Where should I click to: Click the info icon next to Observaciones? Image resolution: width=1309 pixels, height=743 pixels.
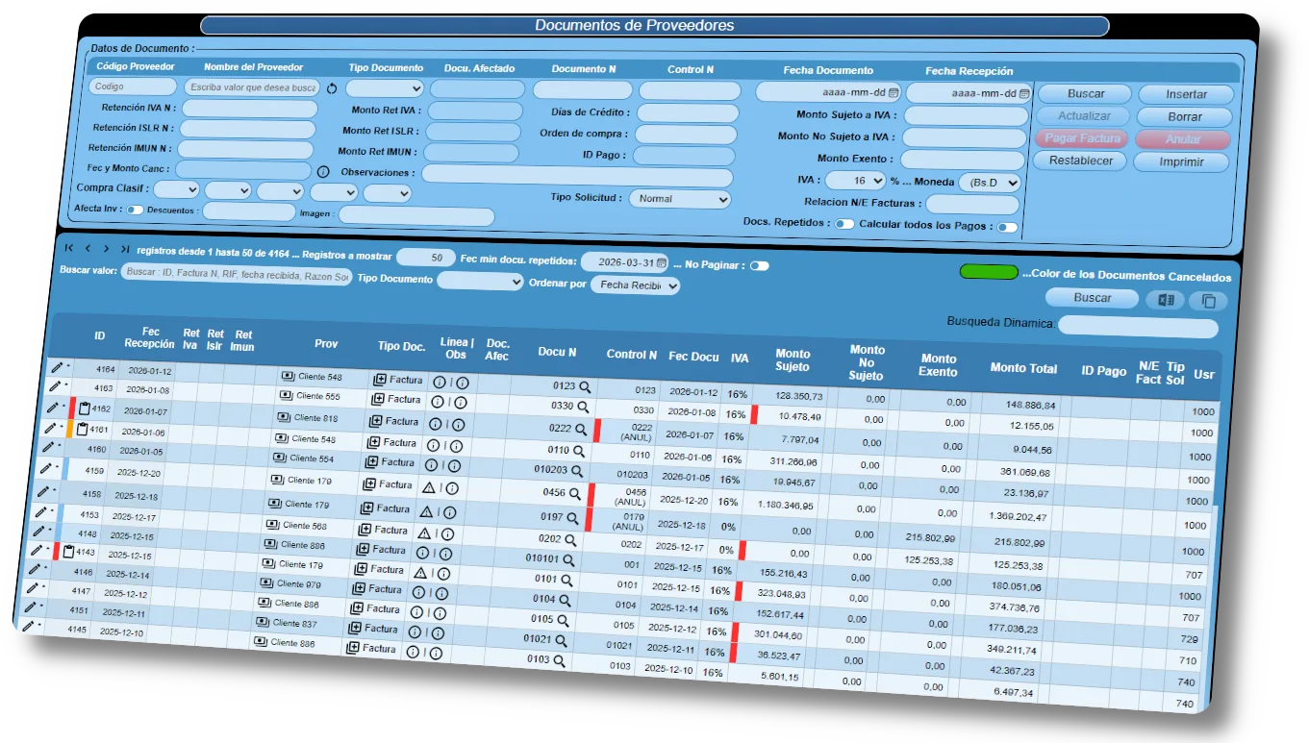click(x=323, y=171)
